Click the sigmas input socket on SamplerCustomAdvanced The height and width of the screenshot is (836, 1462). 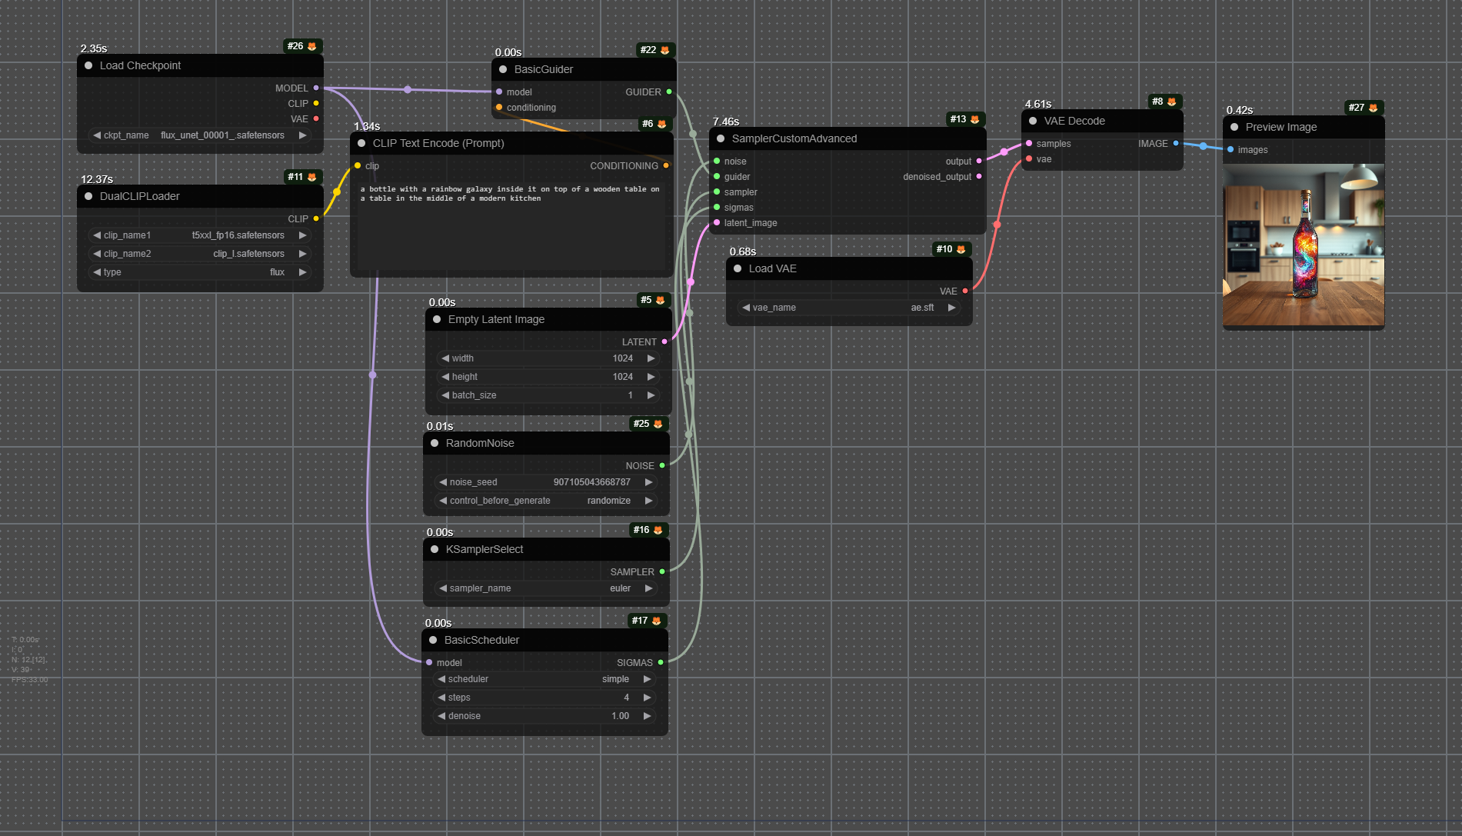click(717, 208)
